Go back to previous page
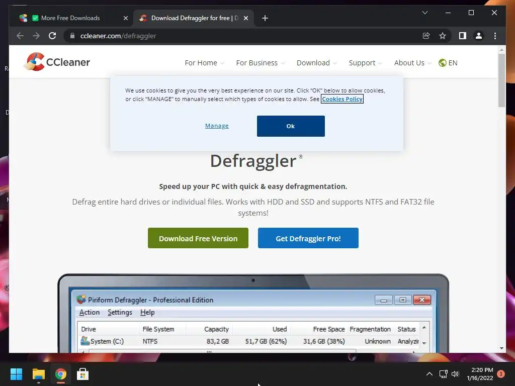This screenshot has height=386, width=515. coord(20,36)
